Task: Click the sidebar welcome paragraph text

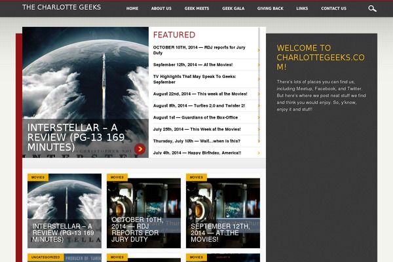Action: (321, 96)
